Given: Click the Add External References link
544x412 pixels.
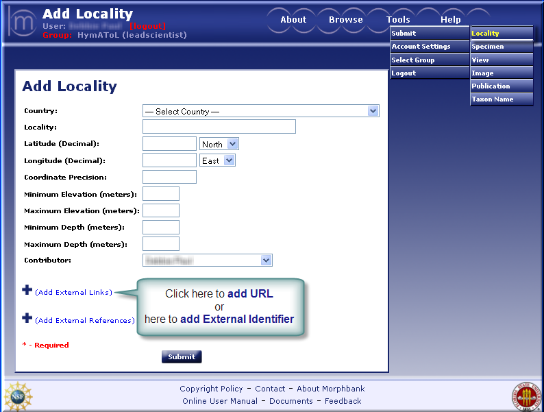Looking at the screenshot, I should tap(85, 321).
